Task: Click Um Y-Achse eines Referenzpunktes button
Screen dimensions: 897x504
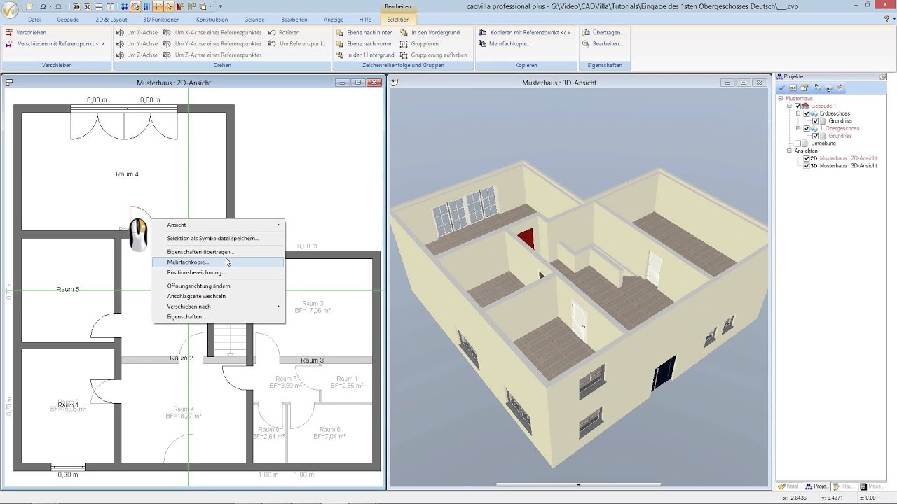Action: (x=212, y=44)
